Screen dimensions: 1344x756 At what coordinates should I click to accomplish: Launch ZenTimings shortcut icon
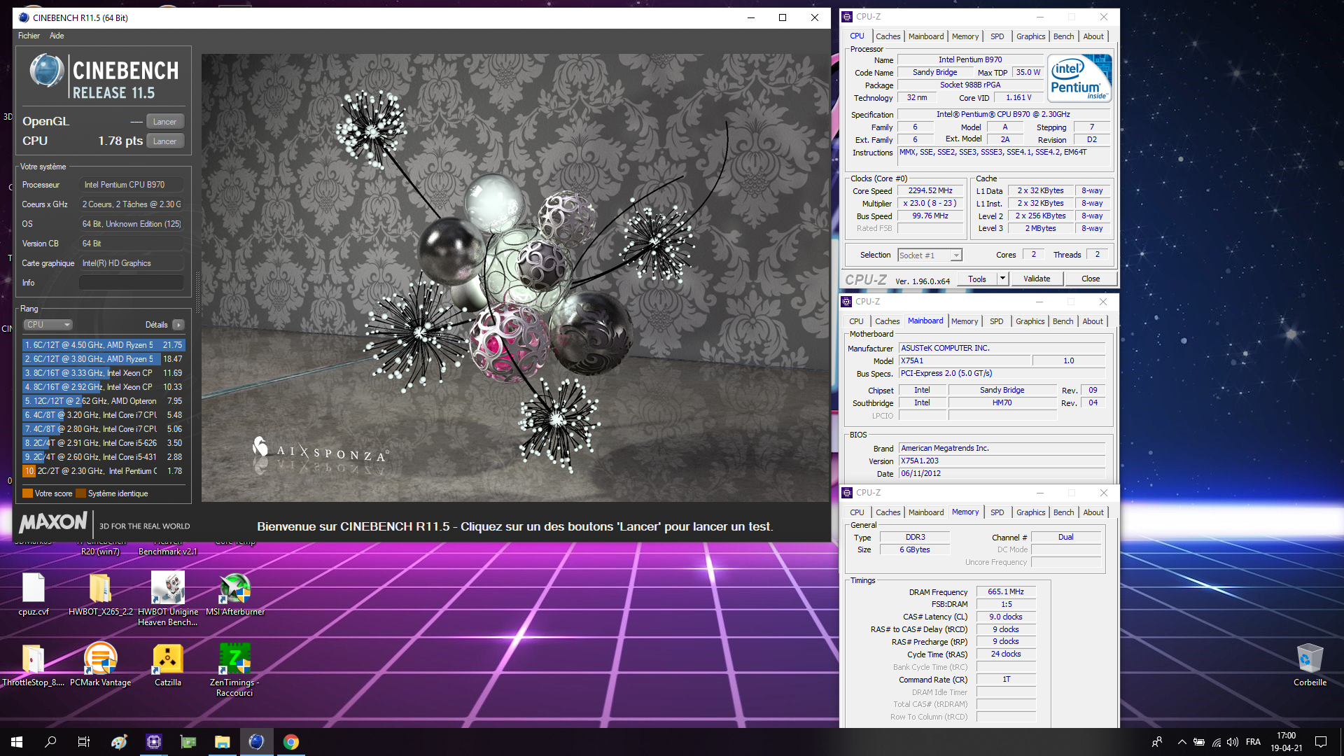point(235,669)
